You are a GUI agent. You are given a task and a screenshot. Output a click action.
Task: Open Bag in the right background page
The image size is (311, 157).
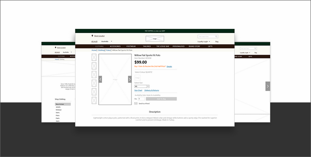point(256,52)
